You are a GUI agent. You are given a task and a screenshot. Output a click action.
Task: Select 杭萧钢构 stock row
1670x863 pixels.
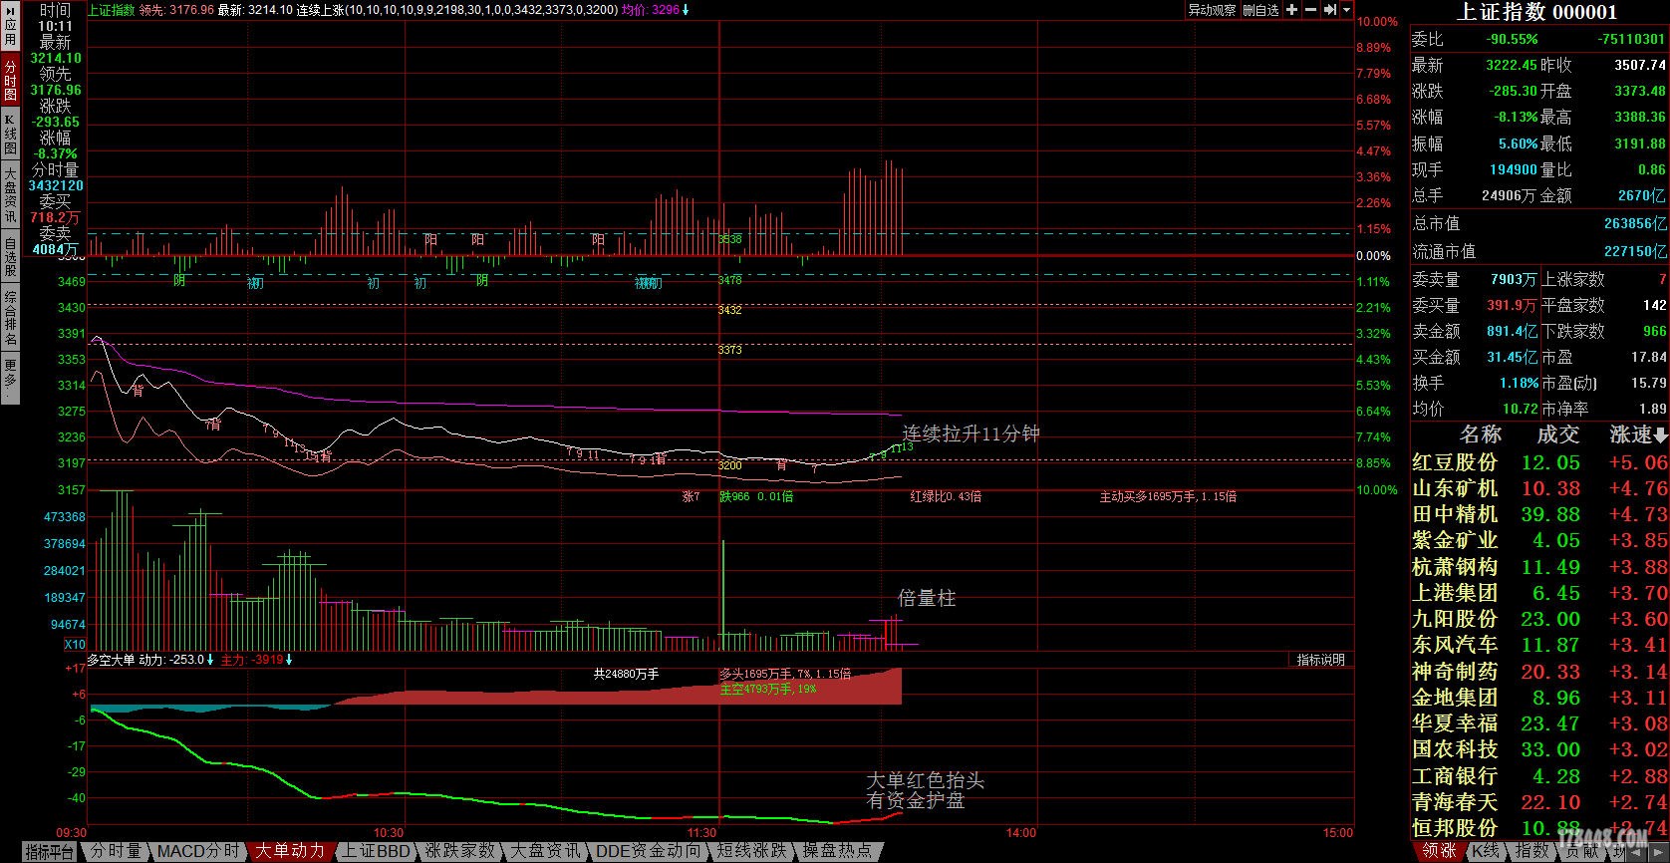(1539, 566)
